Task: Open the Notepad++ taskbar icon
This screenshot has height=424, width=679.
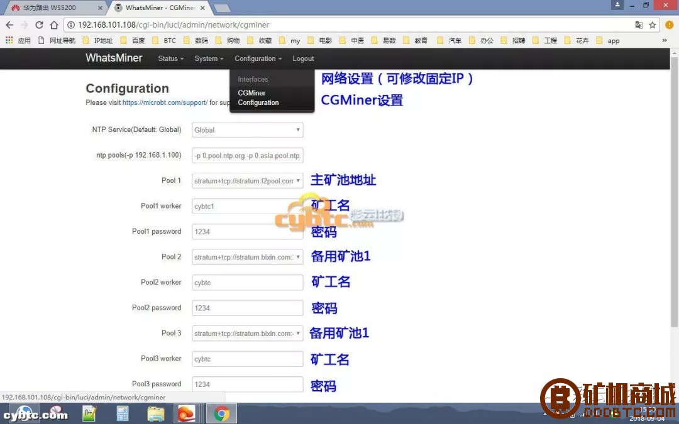Action: [x=89, y=413]
